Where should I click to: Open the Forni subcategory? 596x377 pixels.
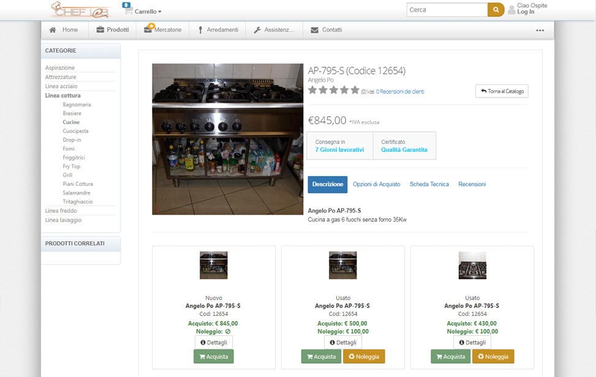[69, 149]
